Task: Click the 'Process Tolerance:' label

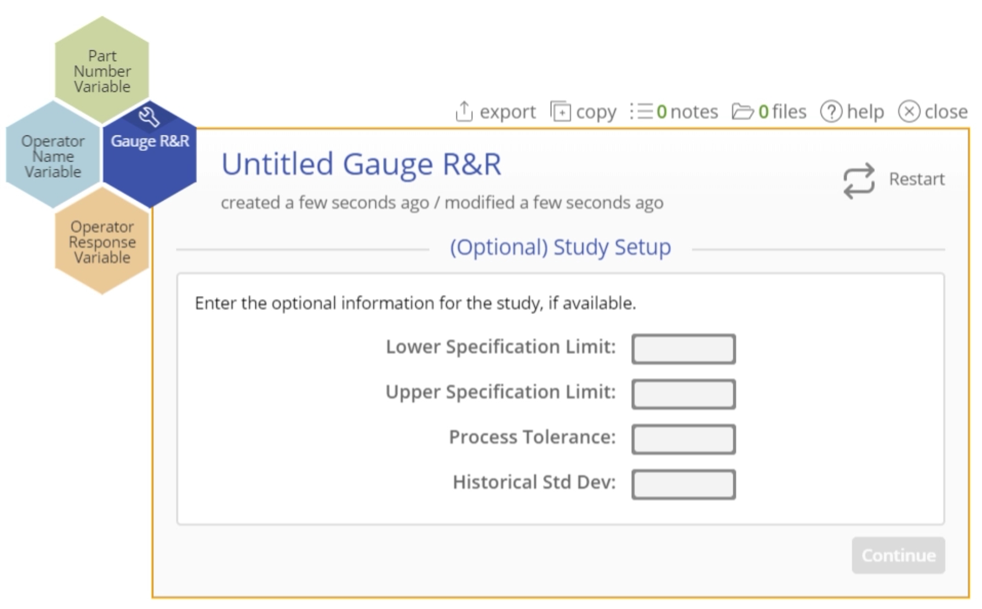Action: [x=533, y=437]
